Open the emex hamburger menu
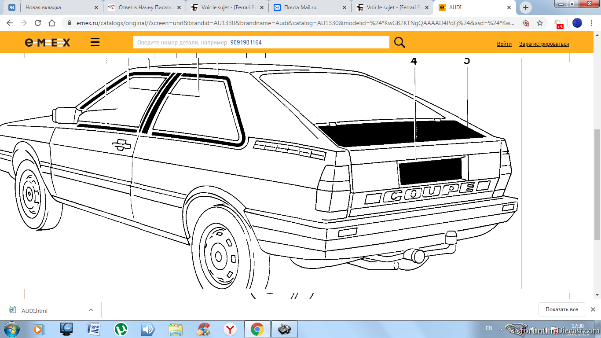Screen dimensions: 601x338 pos(95,42)
